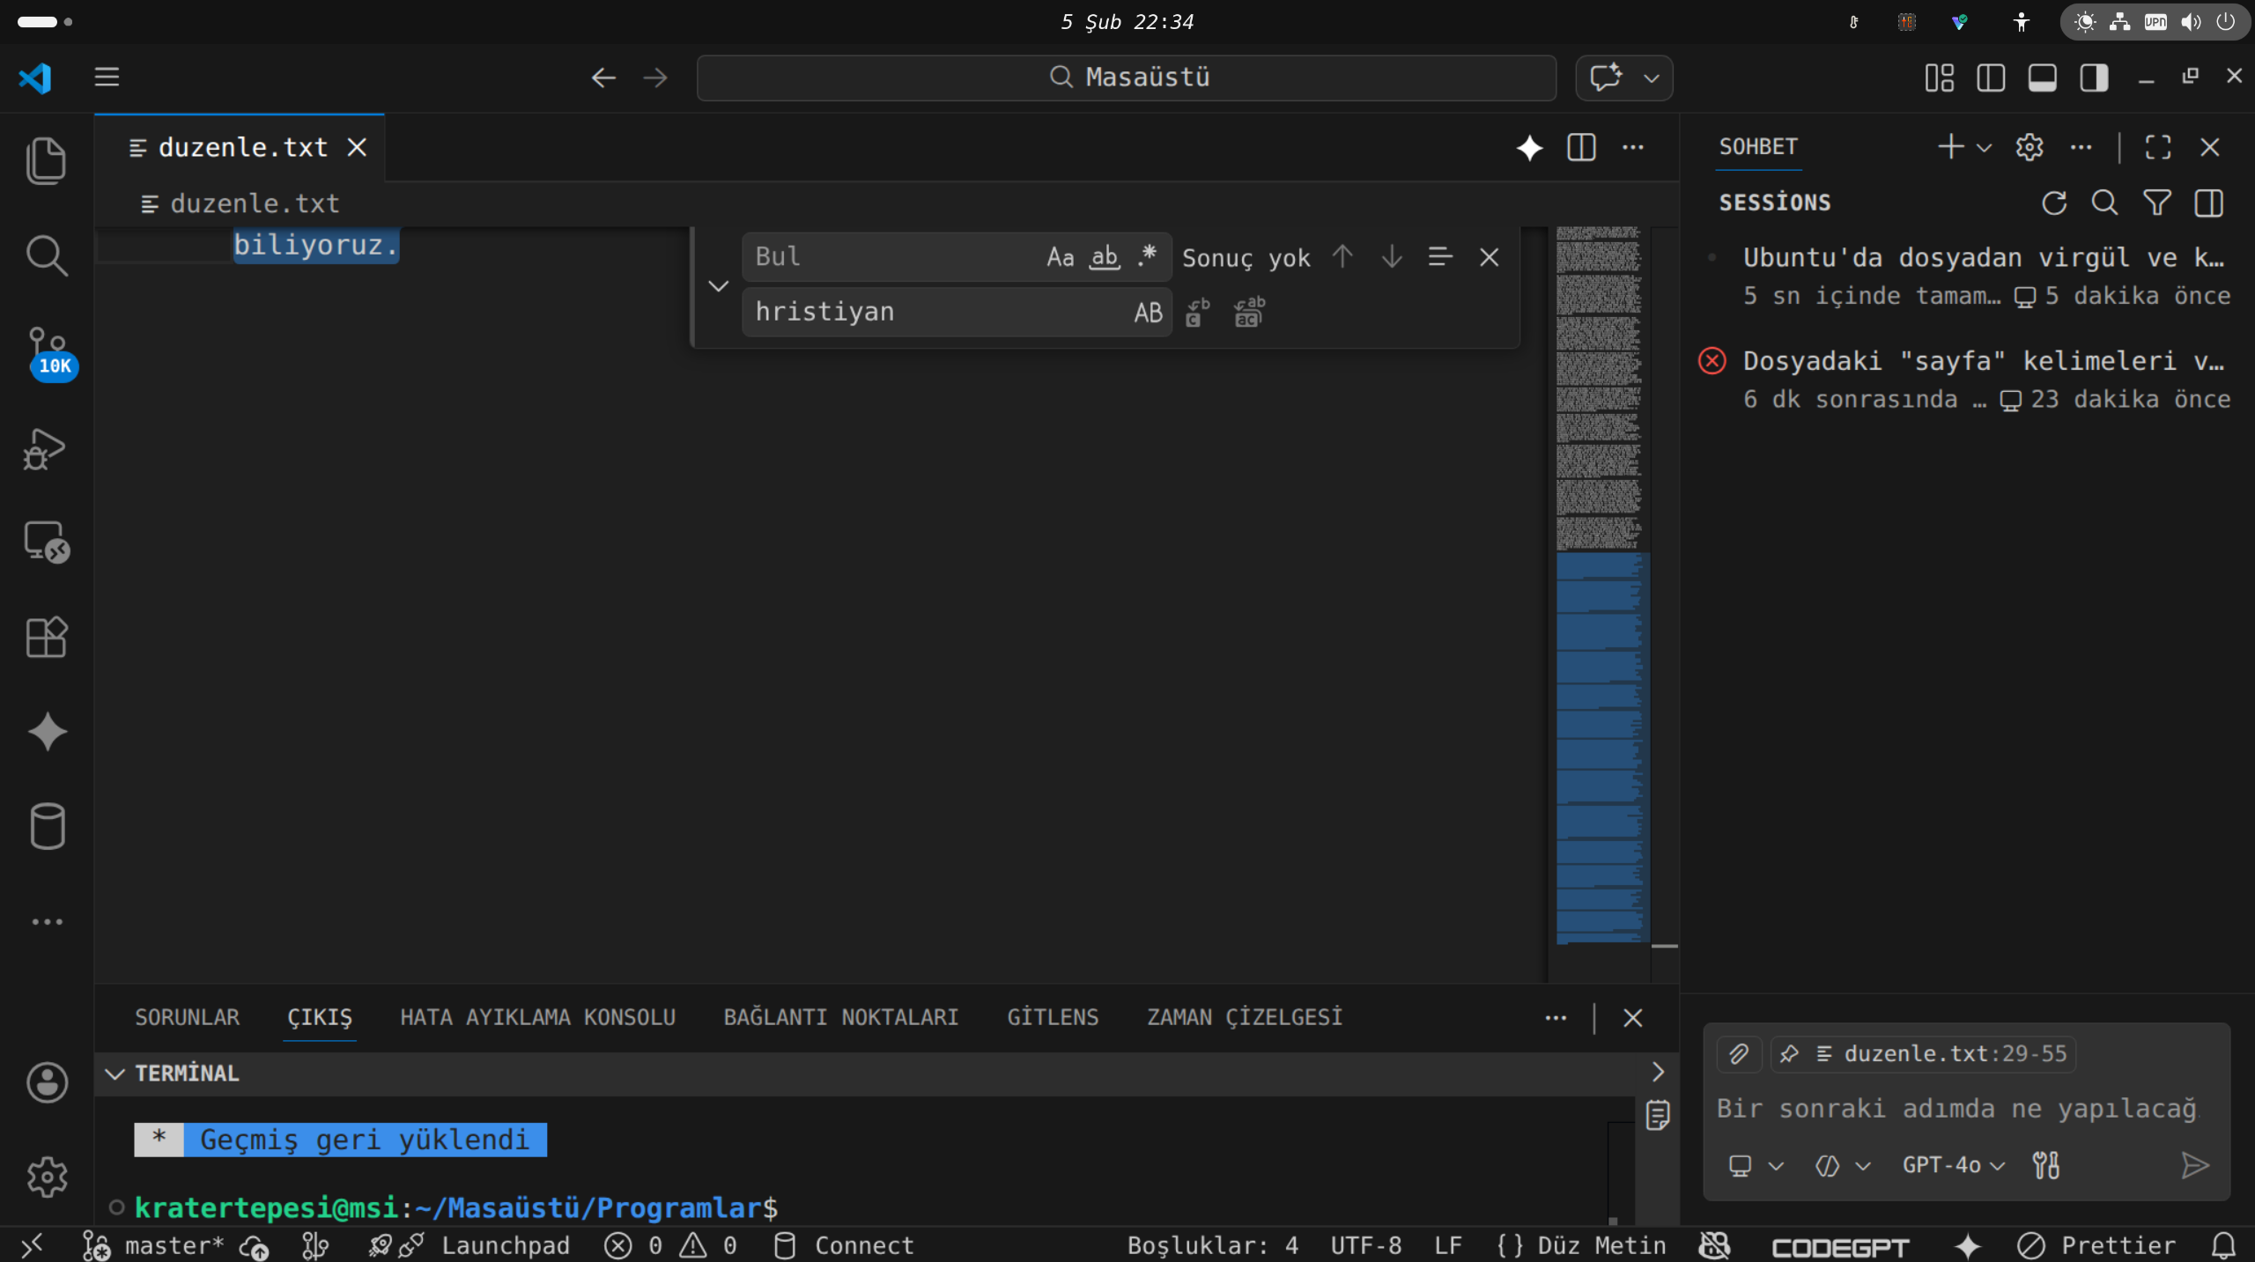Filter the chat sessions list

point(2157,203)
